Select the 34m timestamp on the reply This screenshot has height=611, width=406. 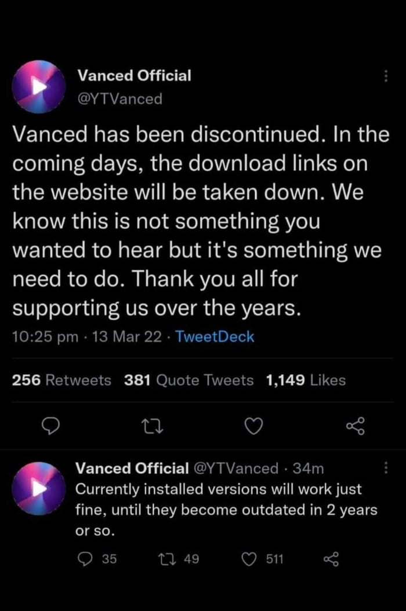coord(316,468)
